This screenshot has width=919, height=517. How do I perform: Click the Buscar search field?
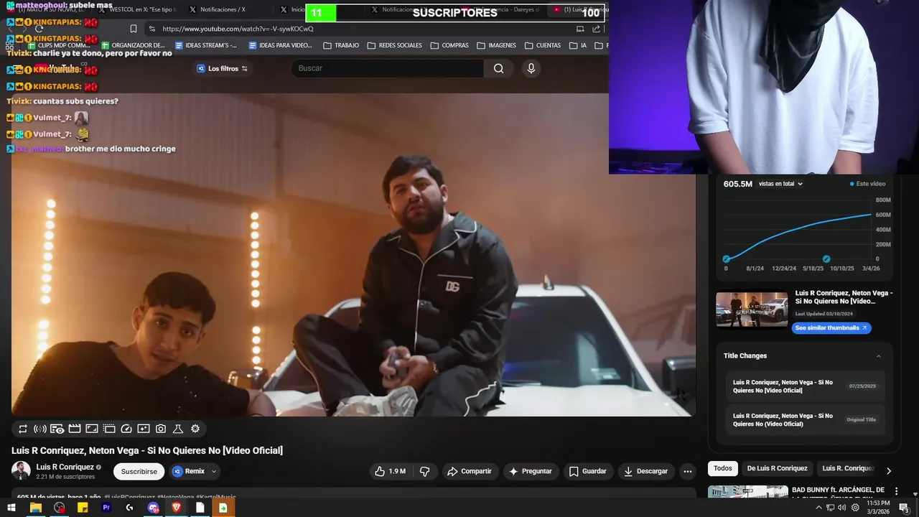coord(388,68)
